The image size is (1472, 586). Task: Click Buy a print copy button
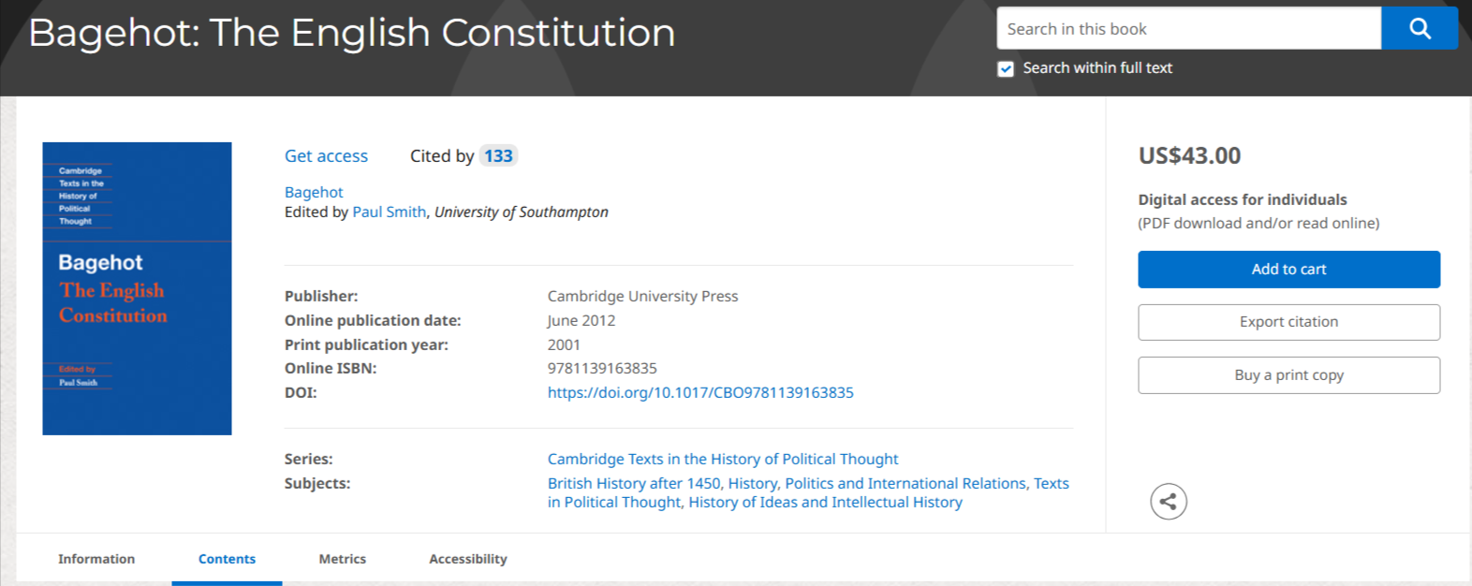tap(1289, 375)
